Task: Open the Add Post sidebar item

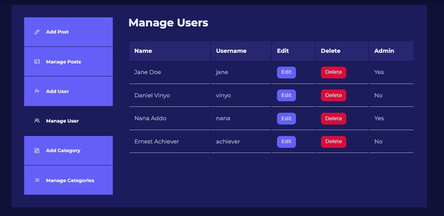Action: pyautogui.click(x=68, y=32)
